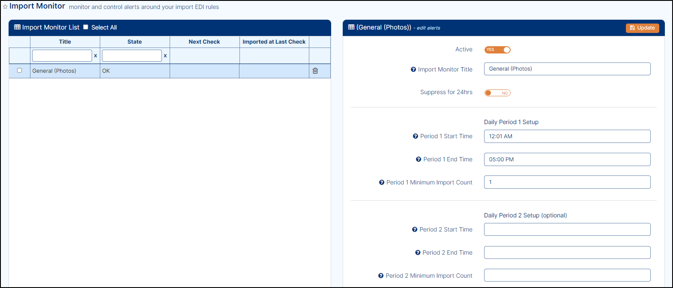The image size is (673, 288).
Task: Click the Period 1 Start Time field
Action: 567,136
